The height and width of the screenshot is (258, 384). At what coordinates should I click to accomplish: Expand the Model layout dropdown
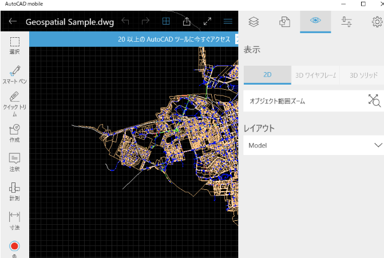pyautogui.click(x=314, y=145)
